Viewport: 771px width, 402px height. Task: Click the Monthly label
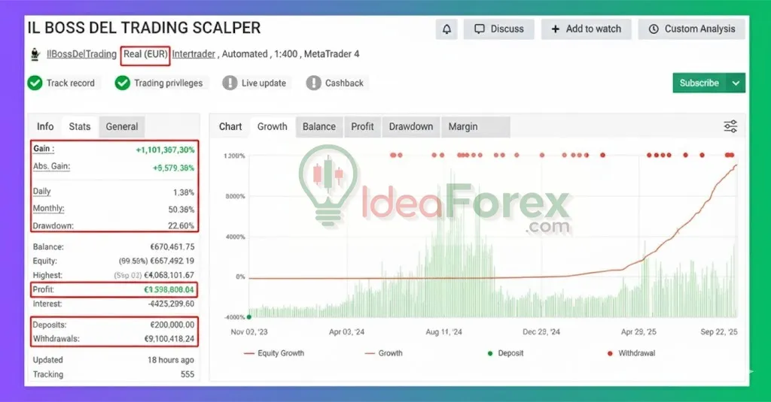pos(49,209)
